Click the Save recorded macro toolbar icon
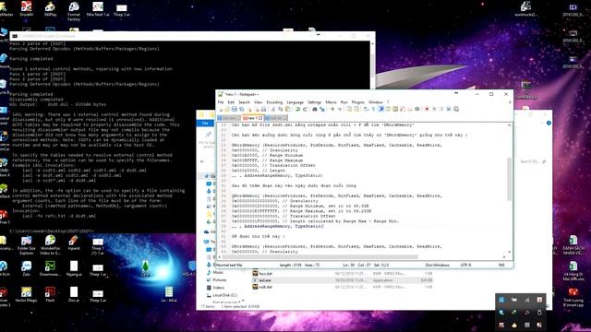 pos(456,109)
